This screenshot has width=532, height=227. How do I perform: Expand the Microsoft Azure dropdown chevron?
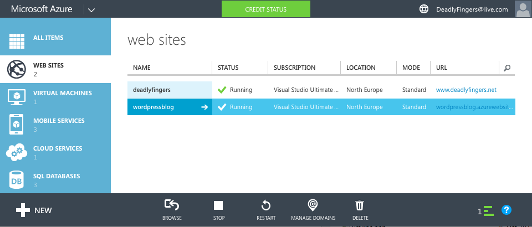(x=91, y=10)
